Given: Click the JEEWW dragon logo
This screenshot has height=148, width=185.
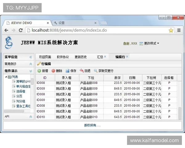Looking at the screenshot, I should click(x=9, y=42).
